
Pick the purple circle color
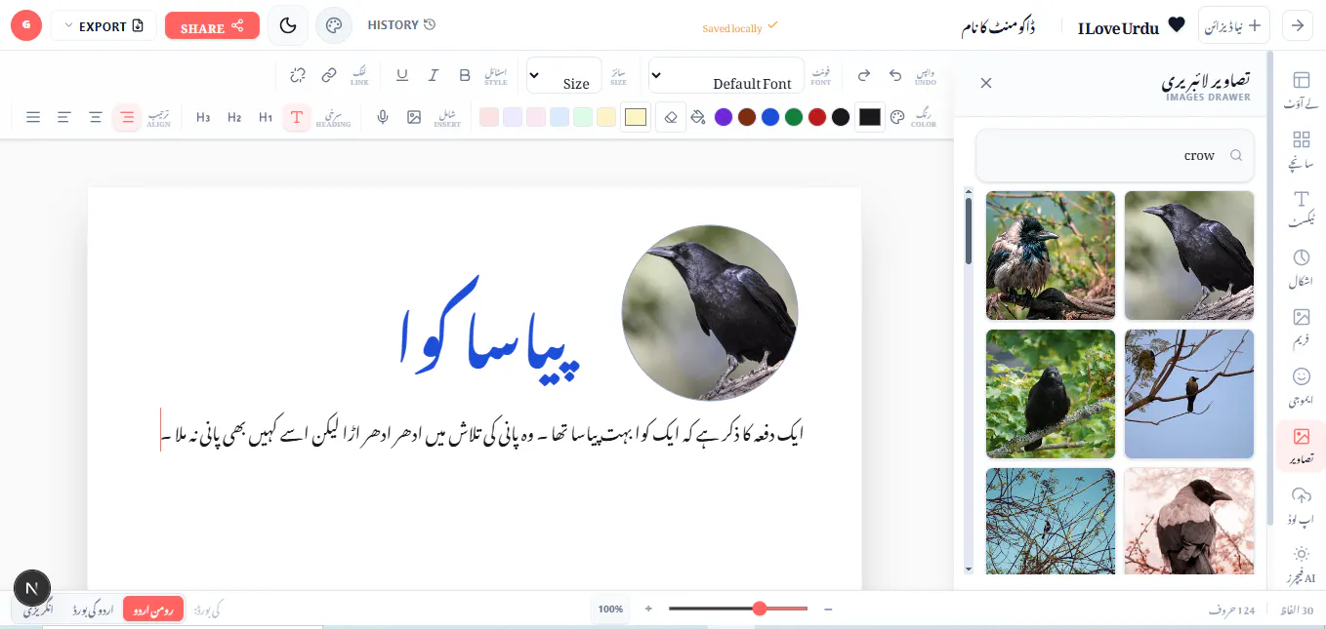coord(724,117)
